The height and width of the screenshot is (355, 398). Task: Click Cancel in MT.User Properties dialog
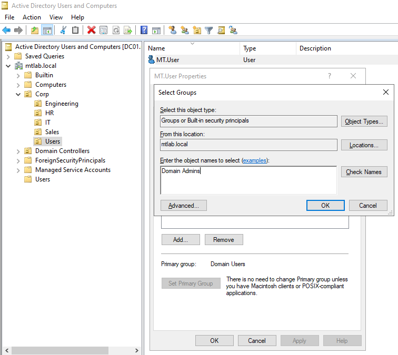pos(257,341)
